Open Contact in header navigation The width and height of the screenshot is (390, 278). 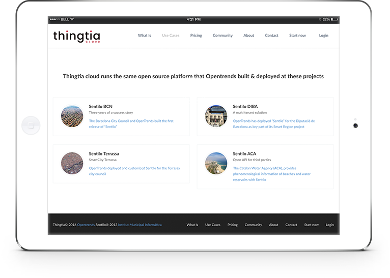pos(271,36)
